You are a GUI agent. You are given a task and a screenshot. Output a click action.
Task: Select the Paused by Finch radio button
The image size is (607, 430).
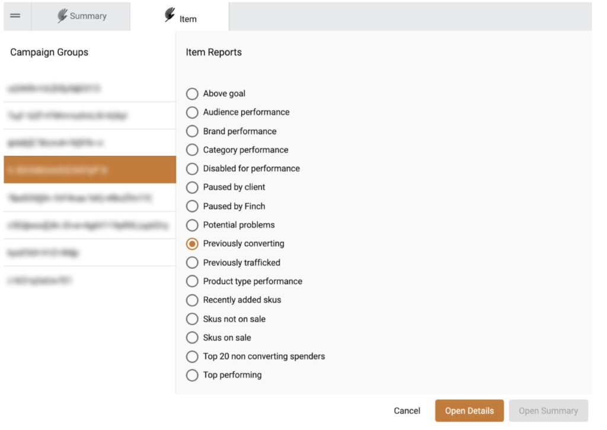click(192, 206)
